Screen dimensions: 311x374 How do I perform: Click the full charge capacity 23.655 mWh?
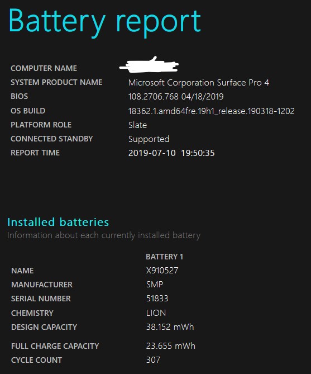(x=171, y=346)
